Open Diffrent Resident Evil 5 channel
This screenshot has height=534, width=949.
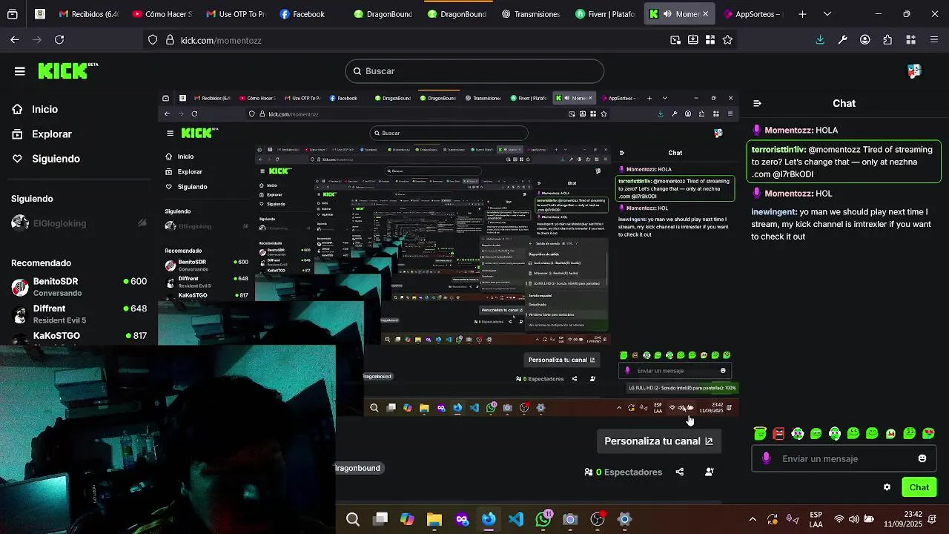click(78, 314)
